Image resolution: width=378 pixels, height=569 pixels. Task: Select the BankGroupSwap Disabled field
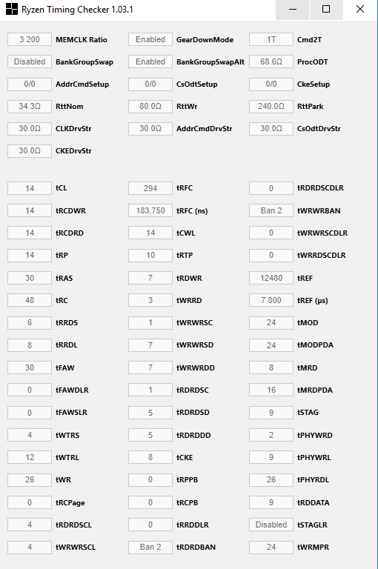[30, 61]
